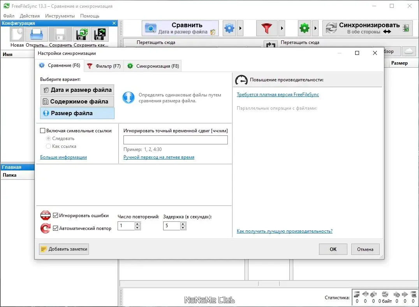Increase Задержка seconds value

pyautogui.click(x=183, y=224)
